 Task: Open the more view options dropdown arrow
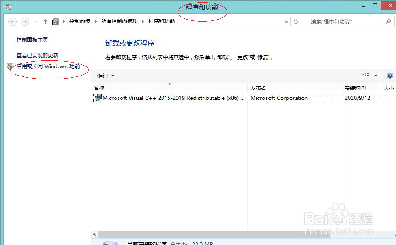pos(376,76)
